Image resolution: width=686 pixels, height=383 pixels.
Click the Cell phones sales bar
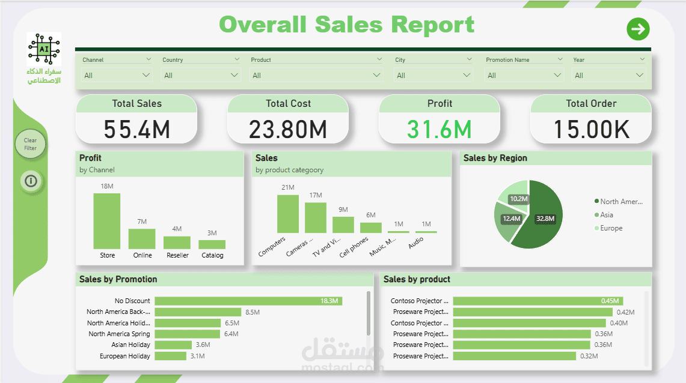370,228
